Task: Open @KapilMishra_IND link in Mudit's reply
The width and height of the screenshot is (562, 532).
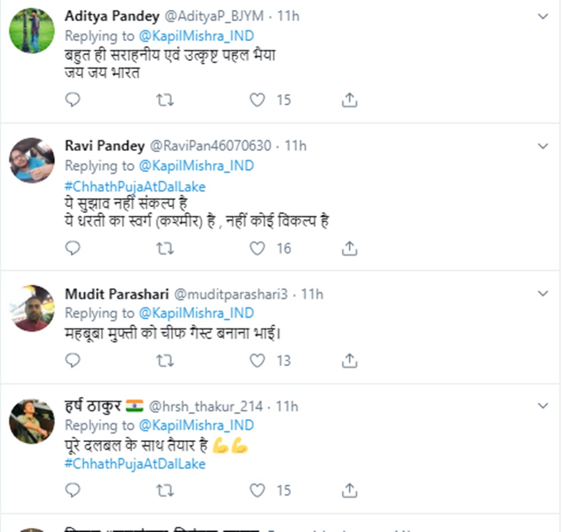Action: tap(196, 313)
